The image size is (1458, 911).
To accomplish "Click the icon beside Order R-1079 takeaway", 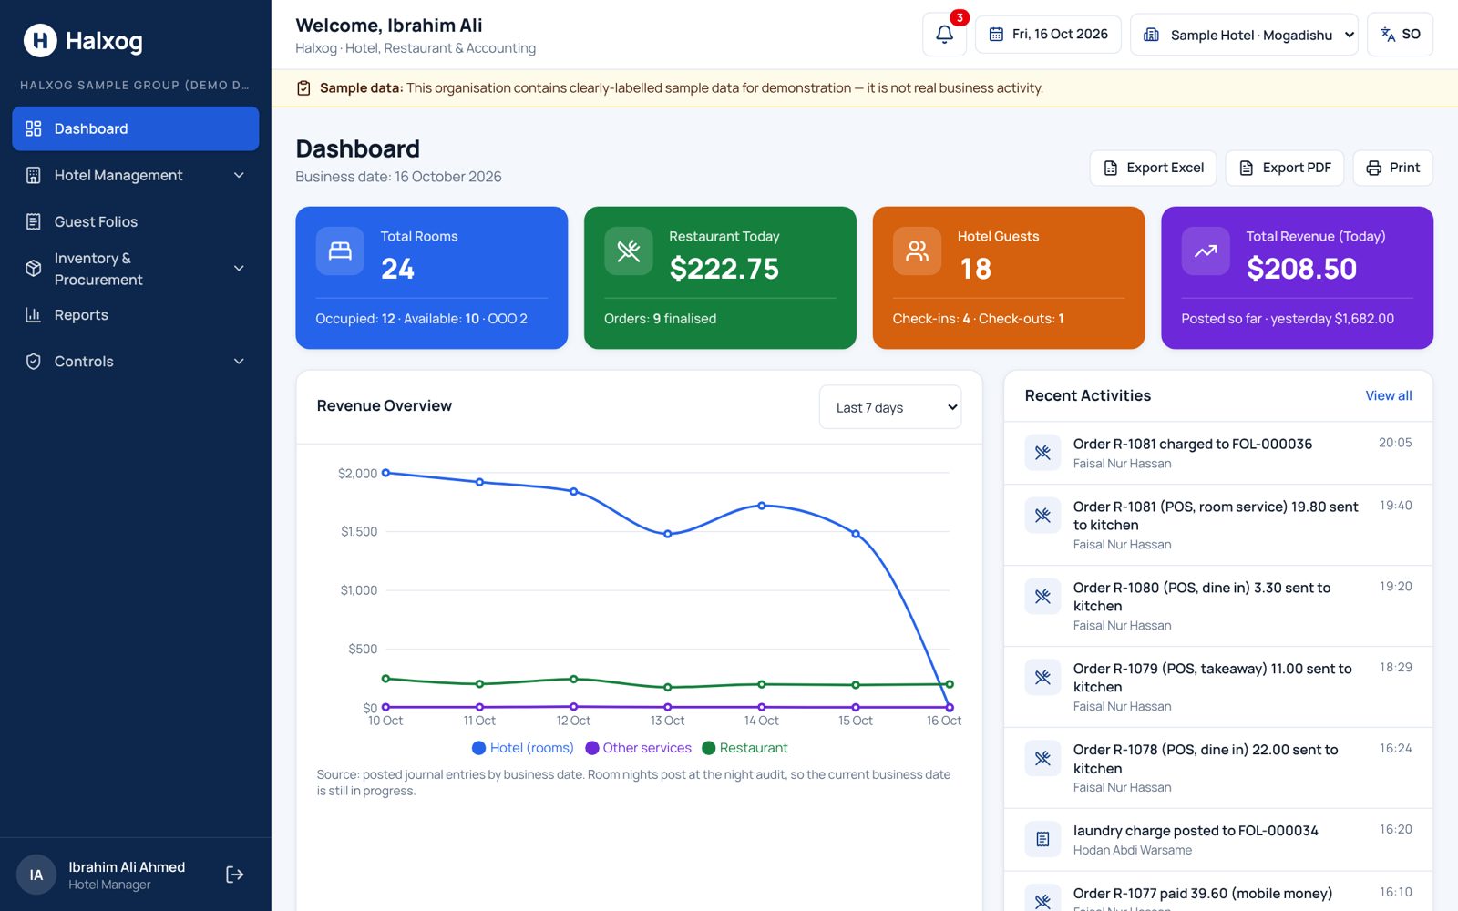I will pos(1042,678).
